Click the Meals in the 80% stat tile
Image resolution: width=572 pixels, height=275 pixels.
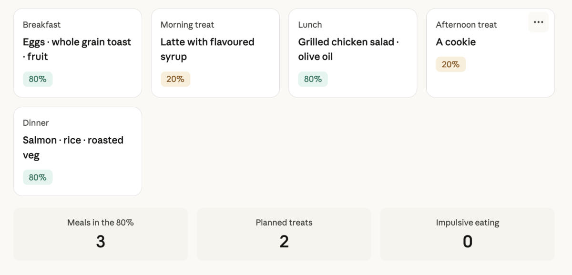pos(101,234)
